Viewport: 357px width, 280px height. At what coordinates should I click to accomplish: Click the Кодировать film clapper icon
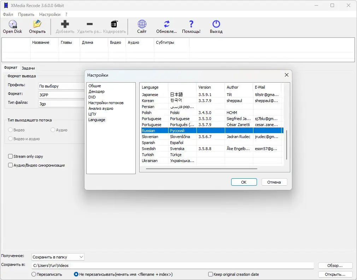(114, 24)
